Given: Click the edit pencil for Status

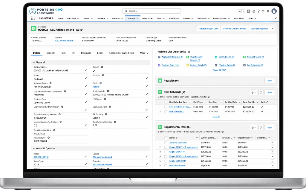Looking at the screenshot, I should [86, 78].
